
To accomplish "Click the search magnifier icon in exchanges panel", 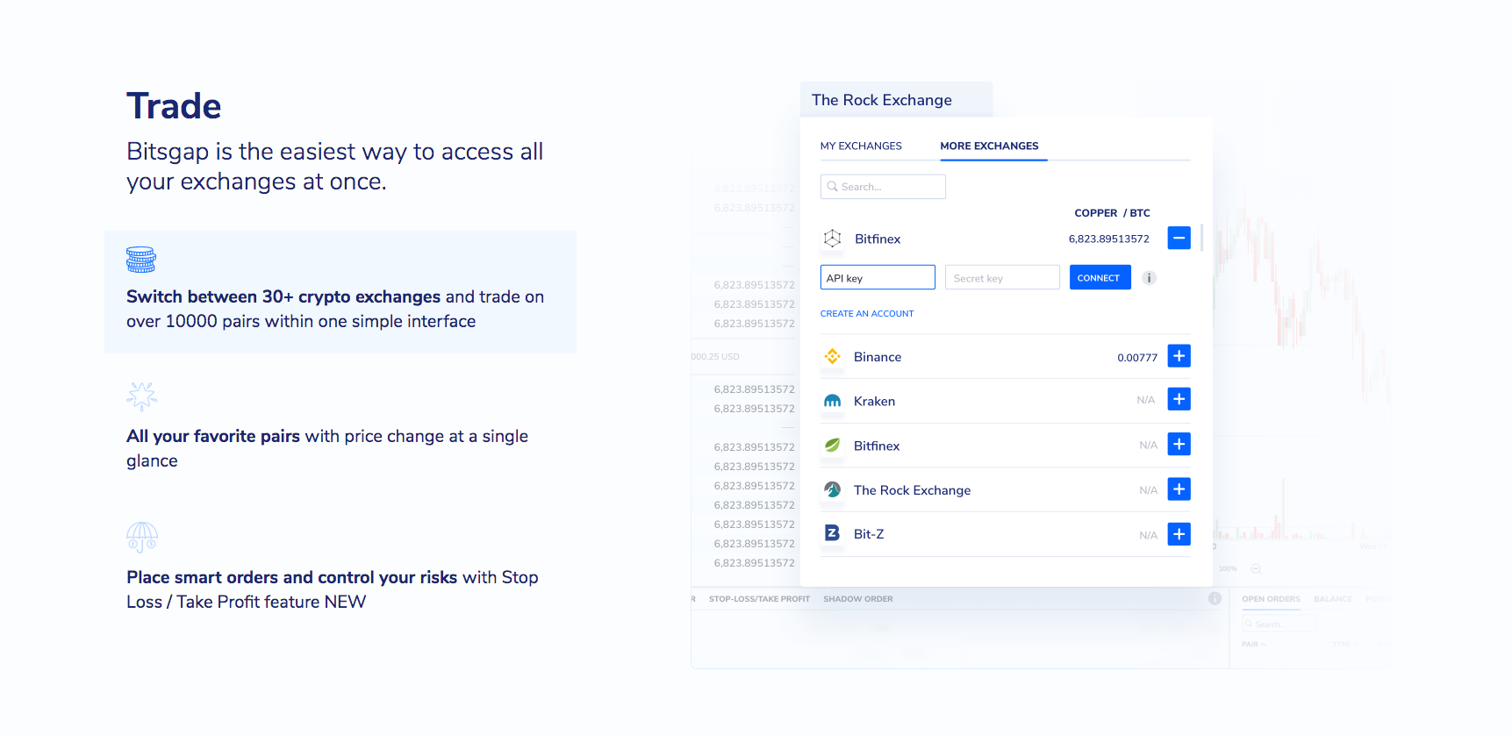I will (x=832, y=187).
